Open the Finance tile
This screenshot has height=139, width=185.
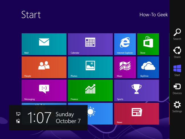[x=90, y=91]
